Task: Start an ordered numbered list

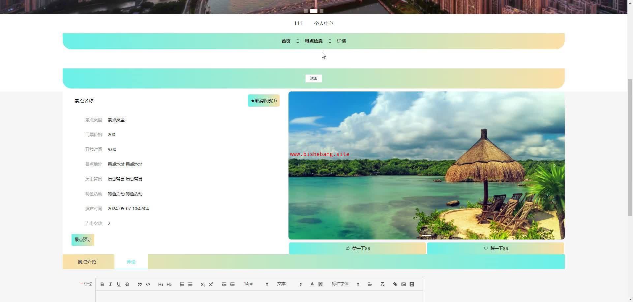Action: pyautogui.click(x=182, y=284)
